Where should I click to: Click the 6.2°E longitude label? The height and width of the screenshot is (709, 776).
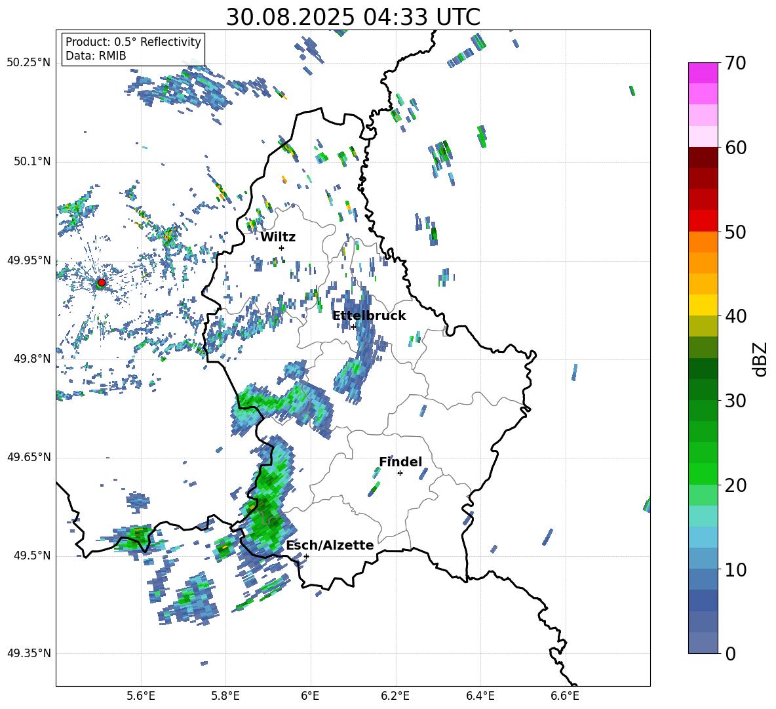tap(395, 696)
